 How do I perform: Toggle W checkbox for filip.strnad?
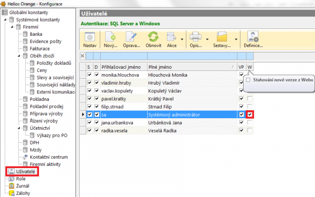tap(250, 106)
